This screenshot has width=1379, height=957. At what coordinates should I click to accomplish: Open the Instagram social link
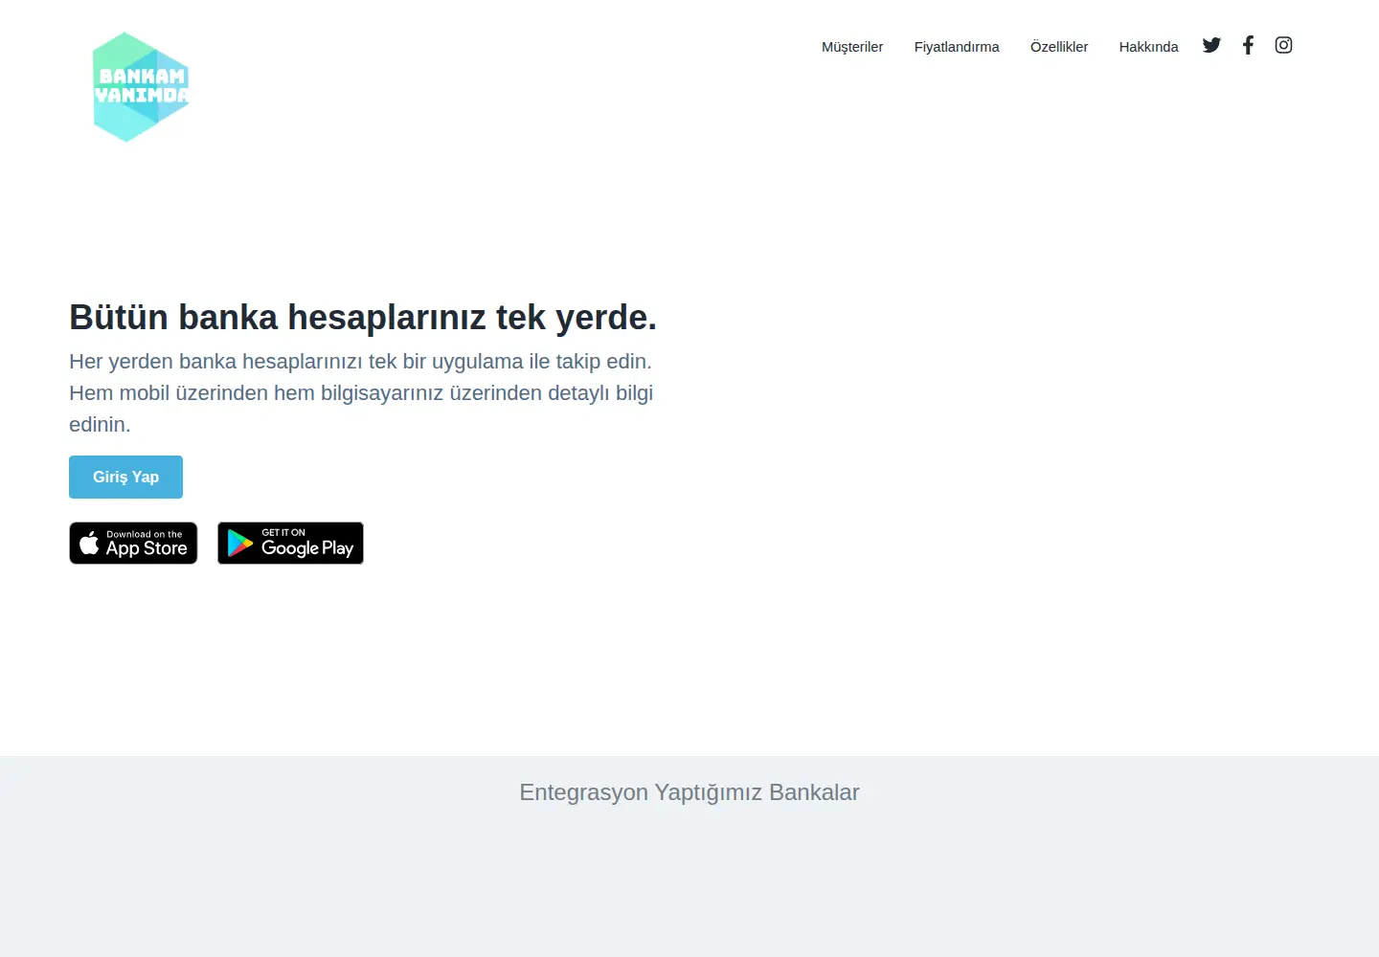tap(1283, 45)
